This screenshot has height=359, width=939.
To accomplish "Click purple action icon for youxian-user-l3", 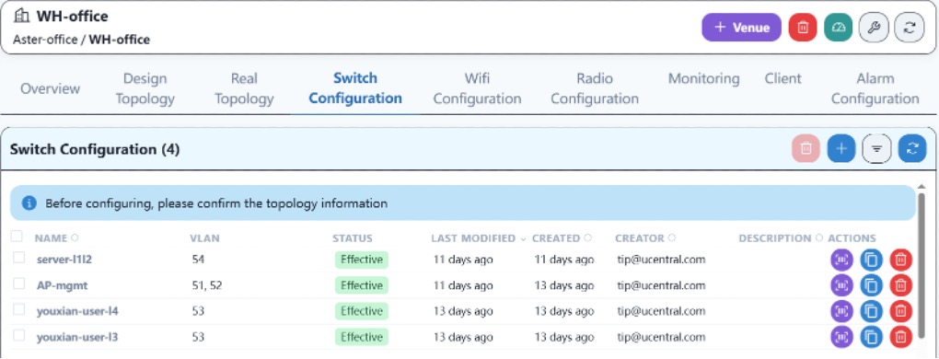I will tap(841, 337).
